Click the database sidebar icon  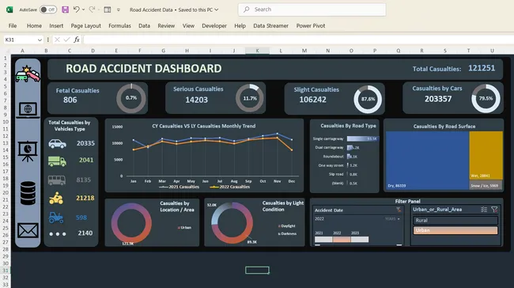(28, 193)
